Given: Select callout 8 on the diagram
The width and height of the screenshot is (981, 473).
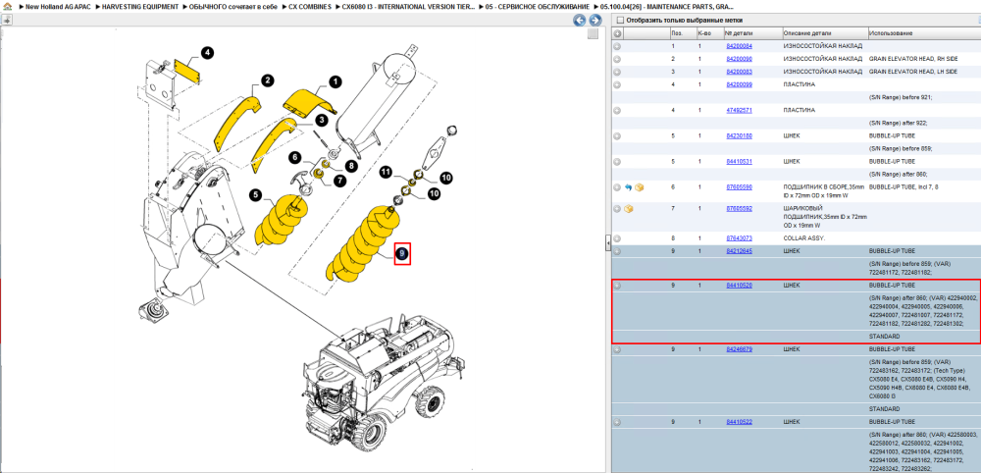Looking at the screenshot, I should [x=350, y=166].
